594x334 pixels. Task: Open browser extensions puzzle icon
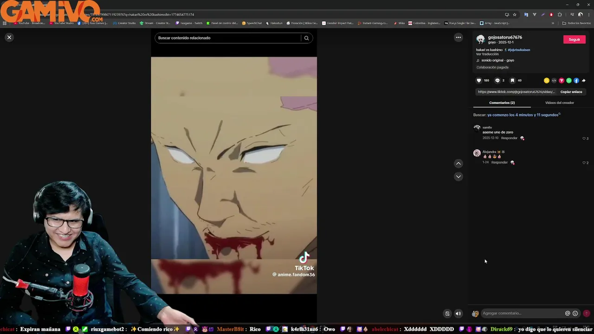coord(560,14)
